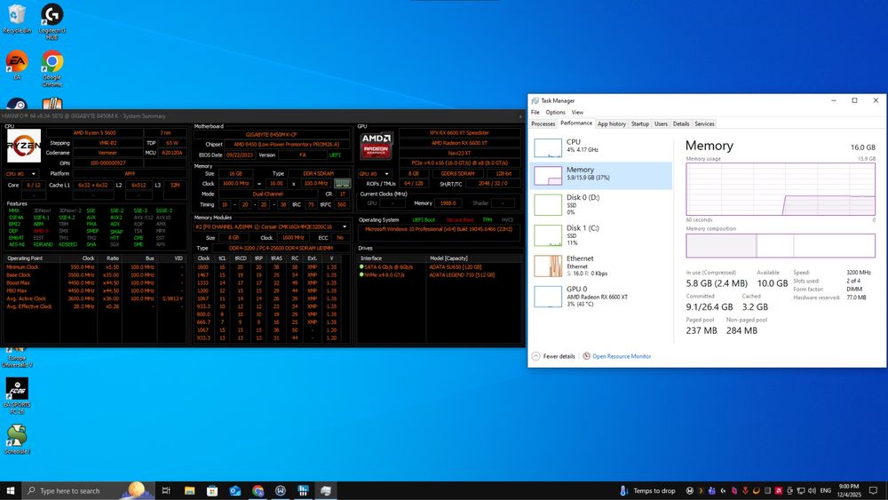Expand the GPU #0 selector dropdown in HWiNFO

coord(375,174)
